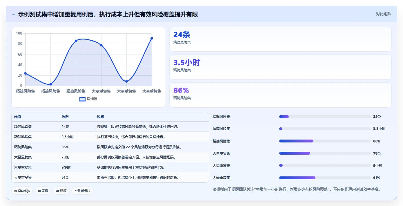Click the 说明 table column header
The width and height of the screenshot is (403, 206).
click(x=100, y=117)
